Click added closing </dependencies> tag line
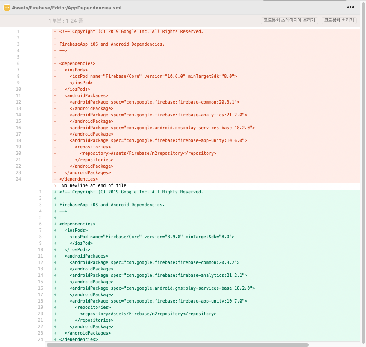The width and height of the screenshot is (366, 347). pyautogui.click(x=206, y=340)
